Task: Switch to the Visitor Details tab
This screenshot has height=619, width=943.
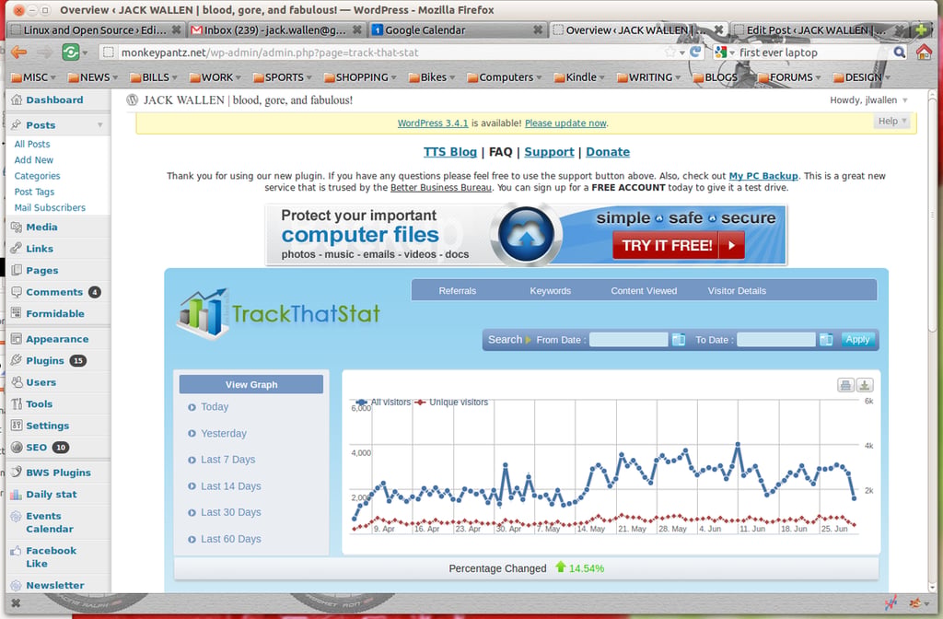Action: pyautogui.click(x=737, y=290)
